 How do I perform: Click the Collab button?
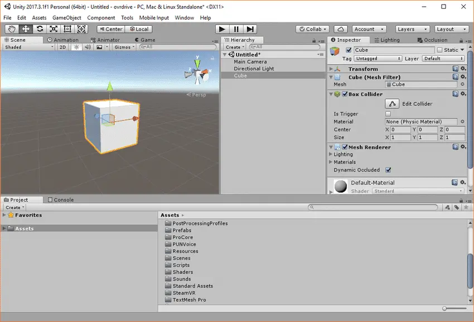coord(311,28)
